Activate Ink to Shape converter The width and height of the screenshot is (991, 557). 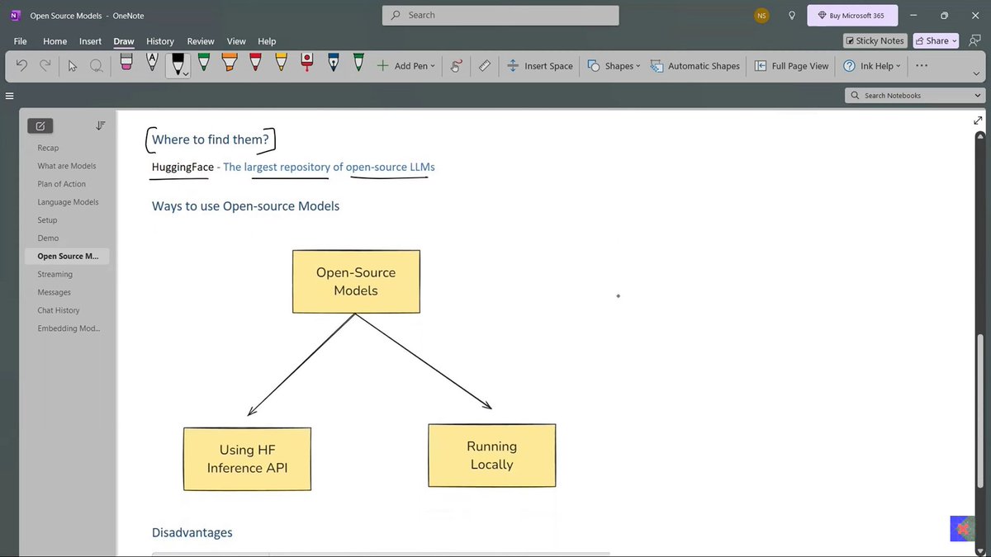pos(456,65)
